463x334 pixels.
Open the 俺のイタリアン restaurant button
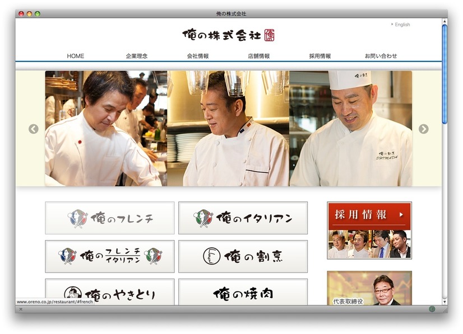tap(243, 218)
